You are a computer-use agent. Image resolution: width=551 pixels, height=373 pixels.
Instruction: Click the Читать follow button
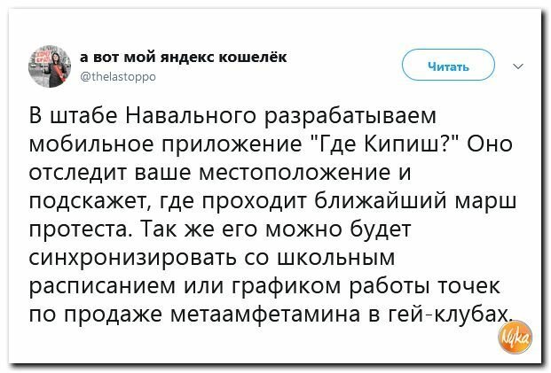(x=448, y=66)
